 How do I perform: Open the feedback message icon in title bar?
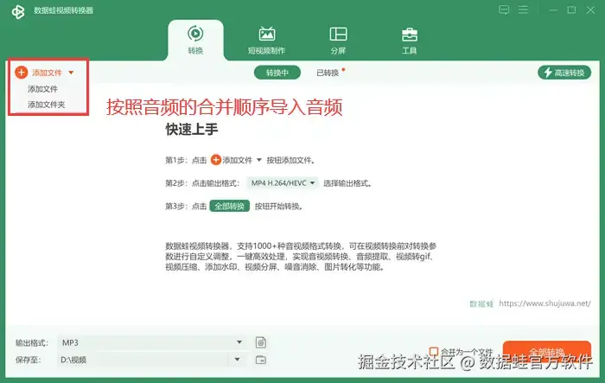(x=504, y=10)
